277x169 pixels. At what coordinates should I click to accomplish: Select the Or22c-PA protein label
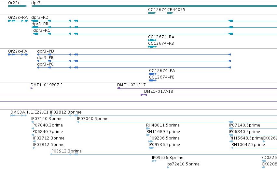click(x=18, y=51)
